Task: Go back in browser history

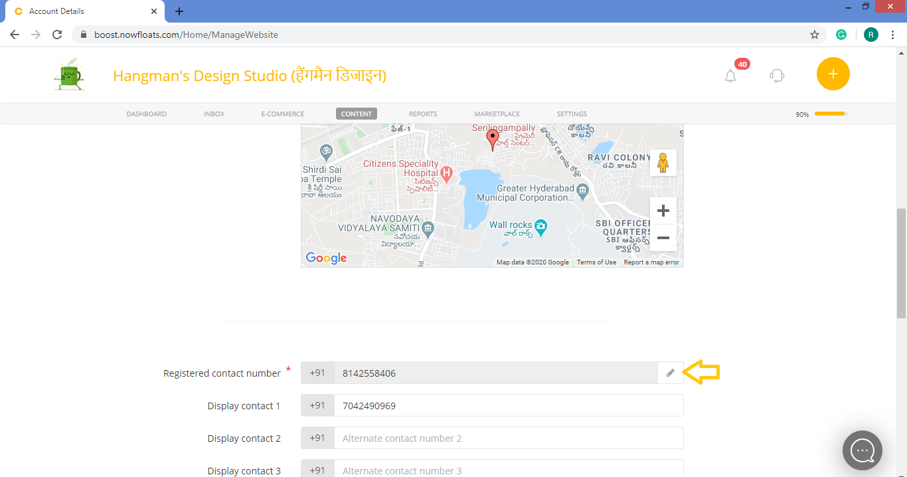Action: (x=15, y=35)
